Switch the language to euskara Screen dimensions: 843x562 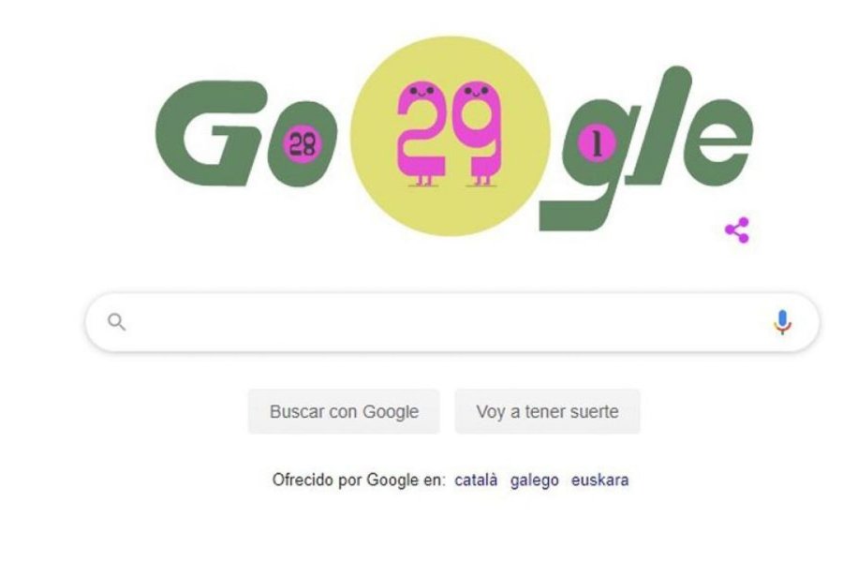(x=599, y=480)
